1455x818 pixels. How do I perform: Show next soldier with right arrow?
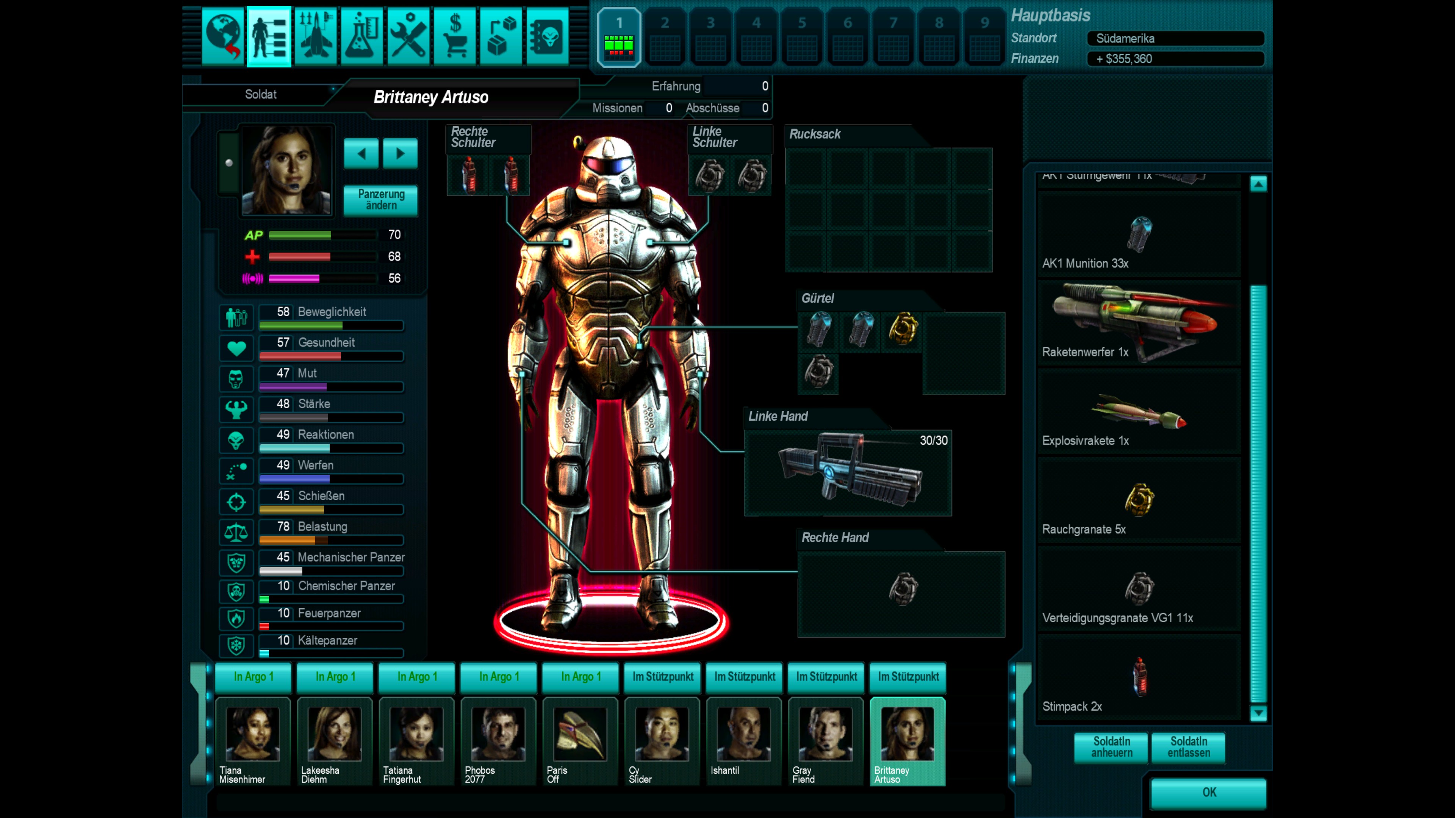click(400, 153)
